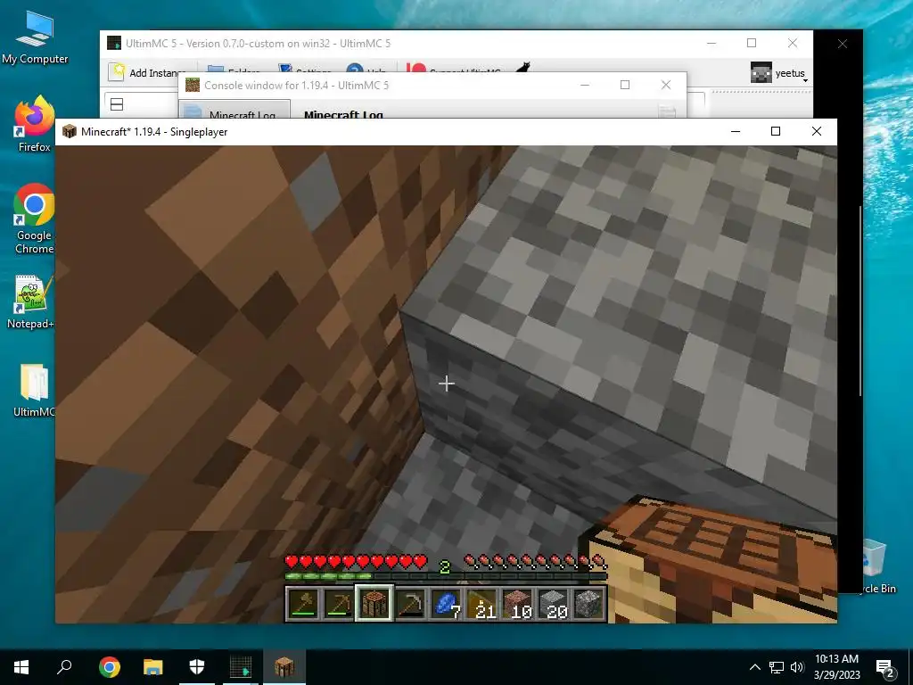Image resolution: width=913 pixels, height=685 pixels.
Task: Click the green experience bar above hotbar
Action: click(x=446, y=577)
